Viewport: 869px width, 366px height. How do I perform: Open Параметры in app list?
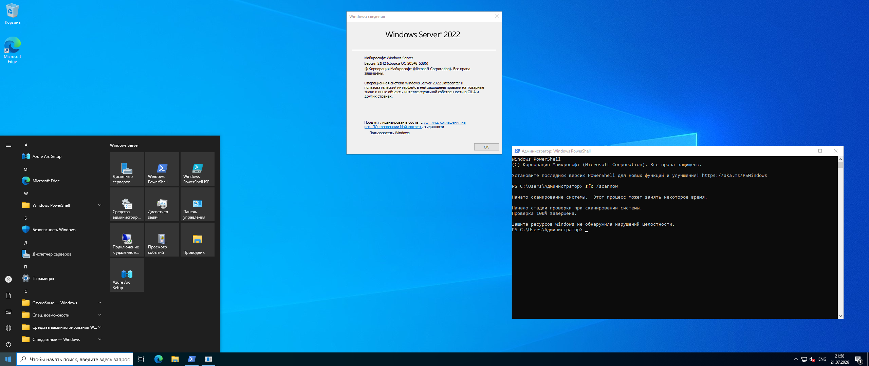pyautogui.click(x=61, y=278)
